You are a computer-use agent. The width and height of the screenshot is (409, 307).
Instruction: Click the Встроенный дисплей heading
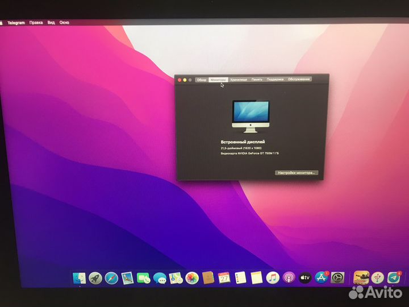click(x=243, y=142)
